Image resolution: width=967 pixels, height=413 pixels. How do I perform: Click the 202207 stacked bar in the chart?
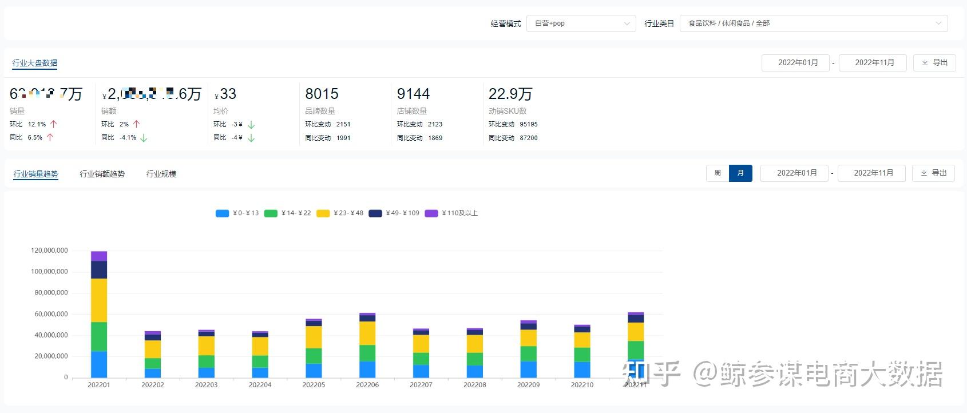tap(421, 353)
